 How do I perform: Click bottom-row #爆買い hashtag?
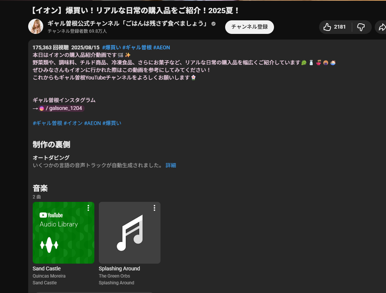click(112, 123)
